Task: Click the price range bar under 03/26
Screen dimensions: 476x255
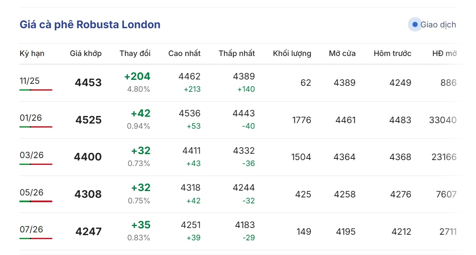Action: [36, 164]
